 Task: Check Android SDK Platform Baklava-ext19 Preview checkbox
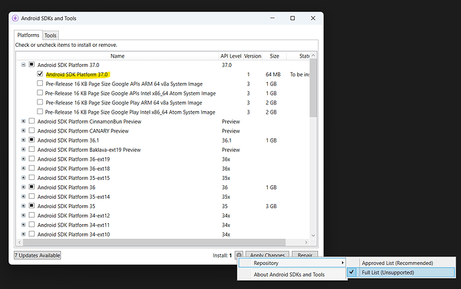32,149
